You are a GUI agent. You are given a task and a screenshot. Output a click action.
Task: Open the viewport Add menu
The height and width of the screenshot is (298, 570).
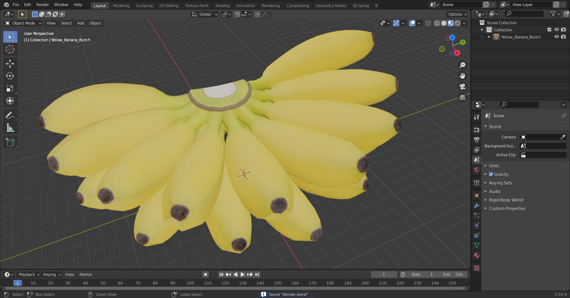tap(81, 23)
